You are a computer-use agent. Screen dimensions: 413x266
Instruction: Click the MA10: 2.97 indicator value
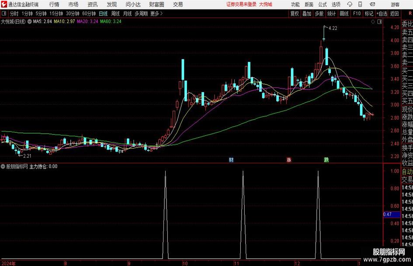coord(64,21)
